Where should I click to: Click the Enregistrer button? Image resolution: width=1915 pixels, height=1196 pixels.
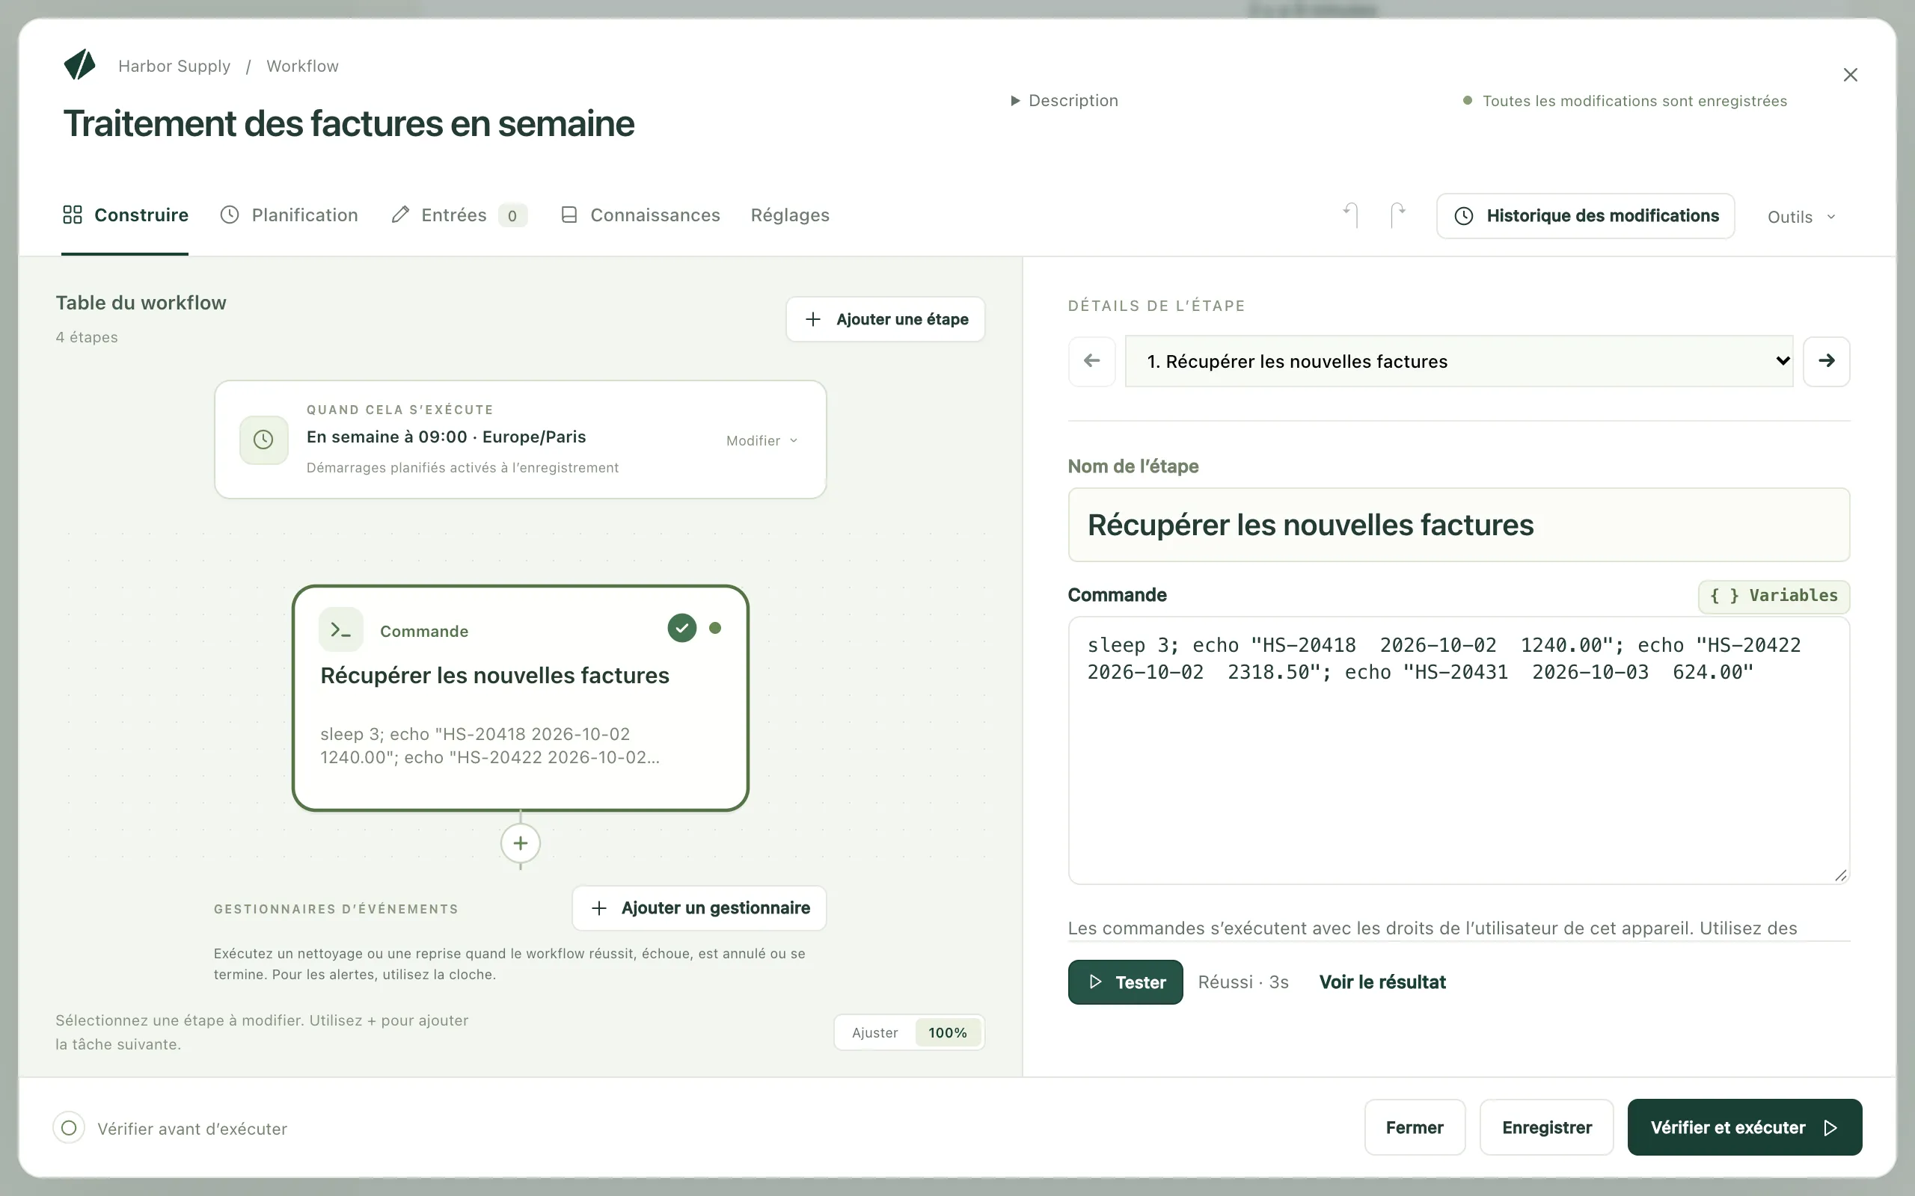click(1547, 1127)
